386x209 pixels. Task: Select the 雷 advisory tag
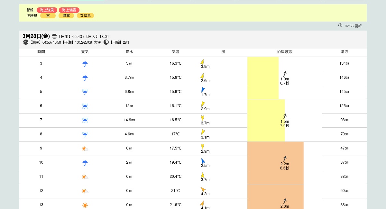(48, 15)
